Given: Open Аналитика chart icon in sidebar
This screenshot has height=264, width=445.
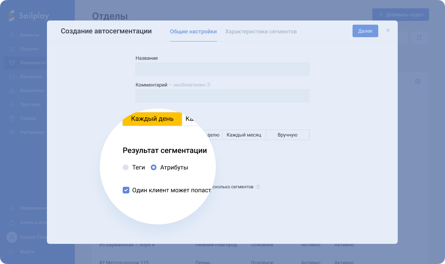Looking at the screenshot, I should tap(12, 91).
